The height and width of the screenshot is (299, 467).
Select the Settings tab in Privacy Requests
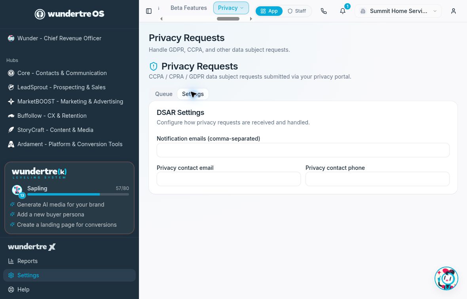point(193,94)
